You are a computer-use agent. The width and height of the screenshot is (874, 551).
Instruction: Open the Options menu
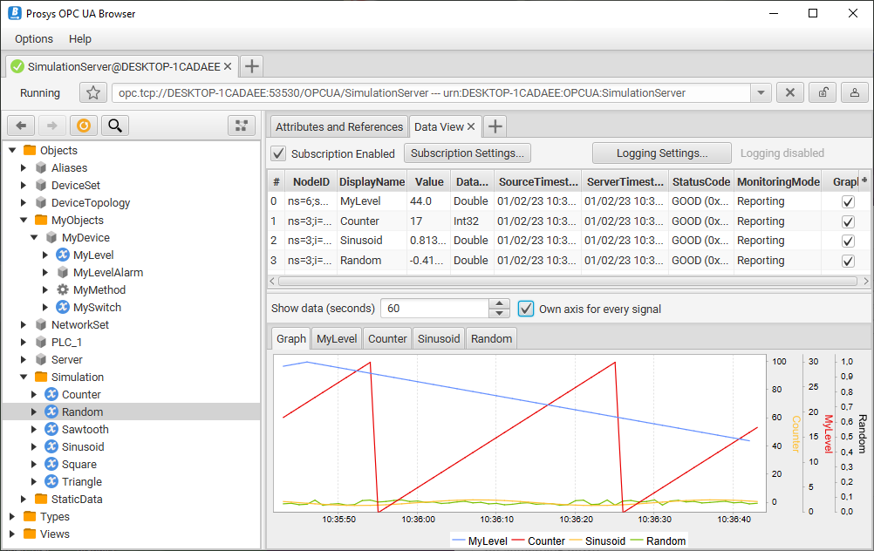coord(34,39)
